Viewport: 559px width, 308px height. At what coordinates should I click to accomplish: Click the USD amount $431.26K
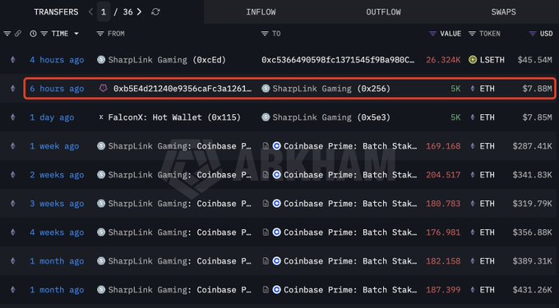532,290
